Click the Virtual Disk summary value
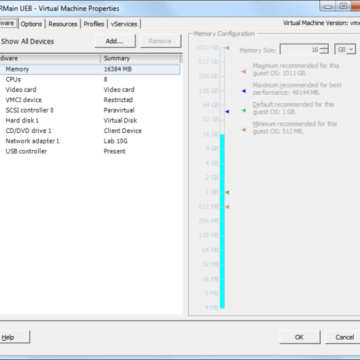The width and height of the screenshot is (360, 360). [120, 120]
